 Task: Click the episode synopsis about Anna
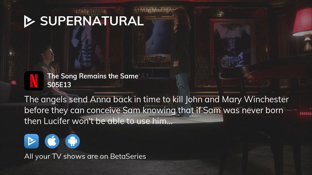point(156,110)
